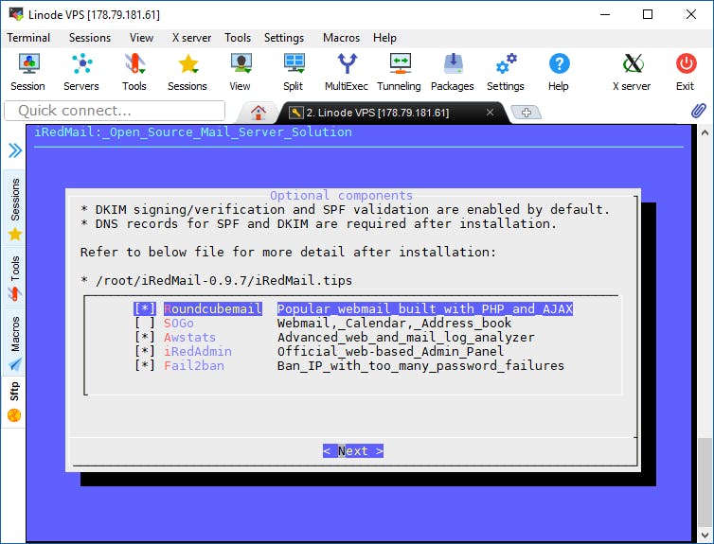Open the Sftp sidebar panel
The height and width of the screenshot is (544, 714).
pyautogui.click(x=14, y=402)
